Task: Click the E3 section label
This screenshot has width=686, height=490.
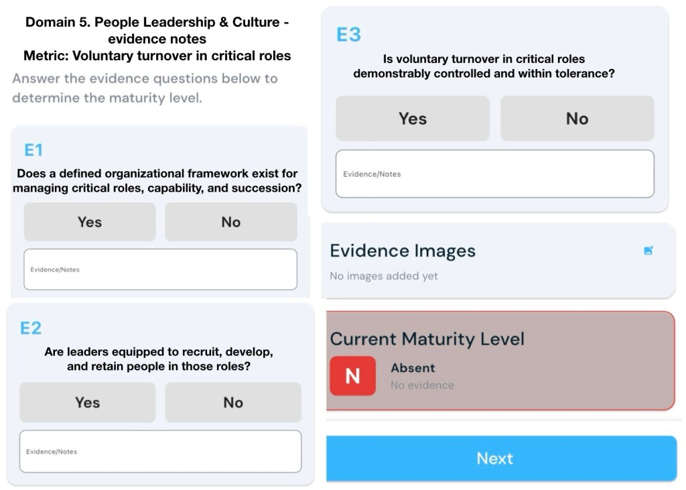Action: pyautogui.click(x=348, y=35)
